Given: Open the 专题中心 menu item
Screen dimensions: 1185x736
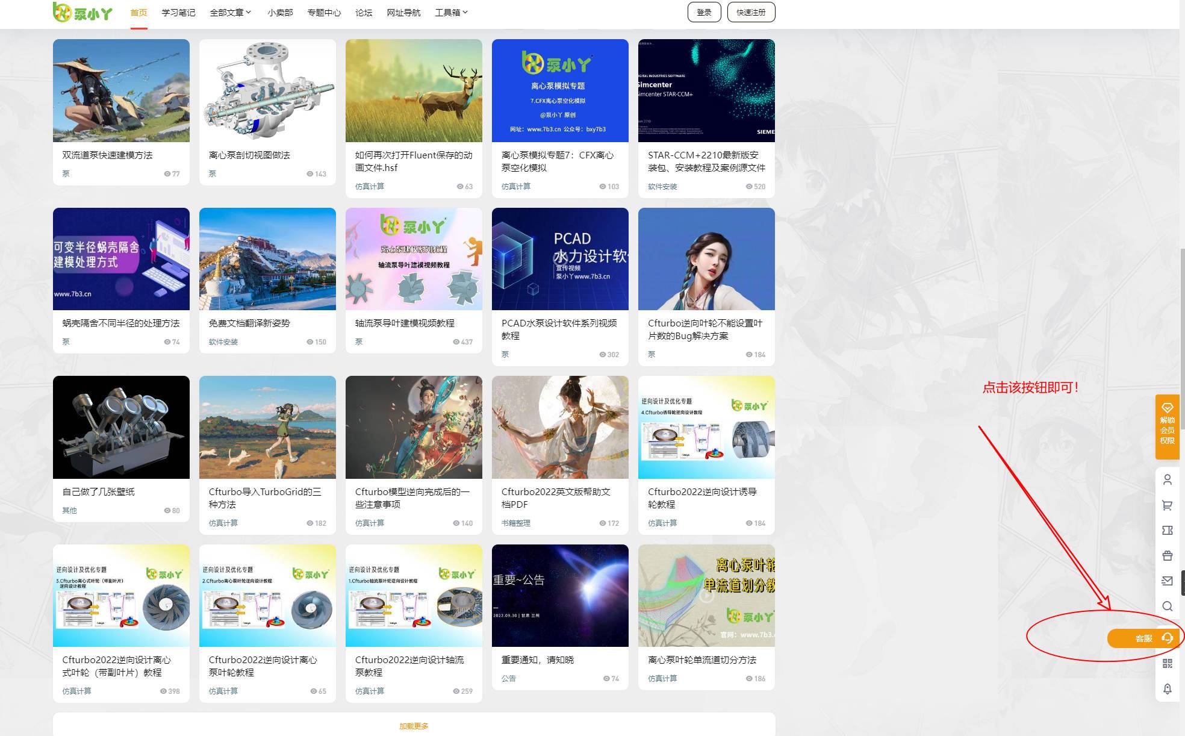Looking at the screenshot, I should coord(324,13).
